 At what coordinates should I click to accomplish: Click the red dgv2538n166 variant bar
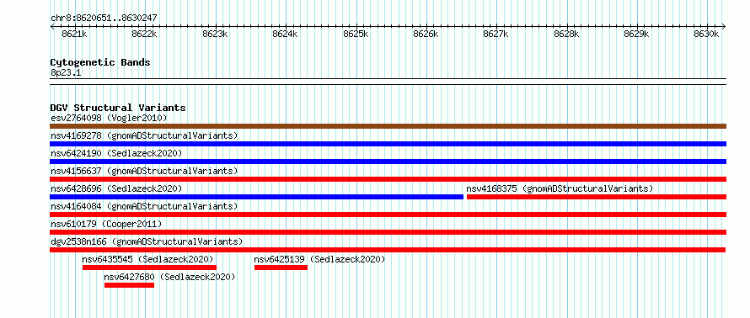pyautogui.click(x=388, y=250)
